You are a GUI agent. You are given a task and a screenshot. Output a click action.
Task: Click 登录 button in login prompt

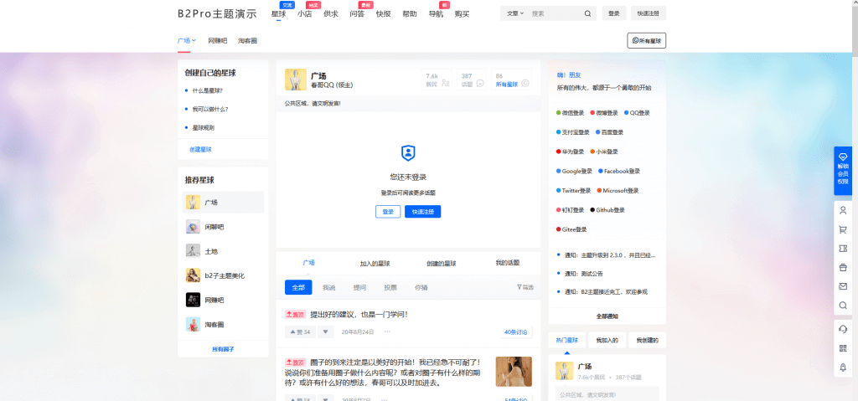coord(388,212)
